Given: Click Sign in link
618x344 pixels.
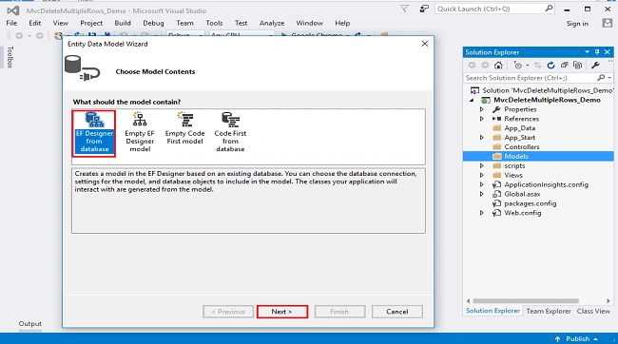Looking at the screenshot, I should click(x=577, y=24).
